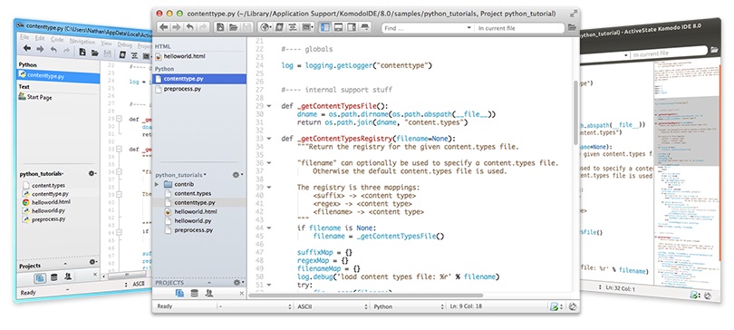Click the 'In current file' search scope field
The image size is (734, 330).
tap(519, 28)
